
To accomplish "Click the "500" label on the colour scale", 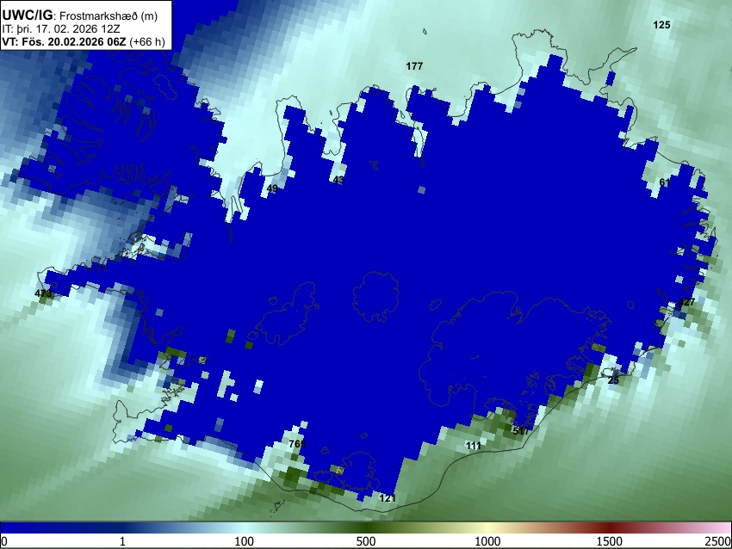I will 365,541.
